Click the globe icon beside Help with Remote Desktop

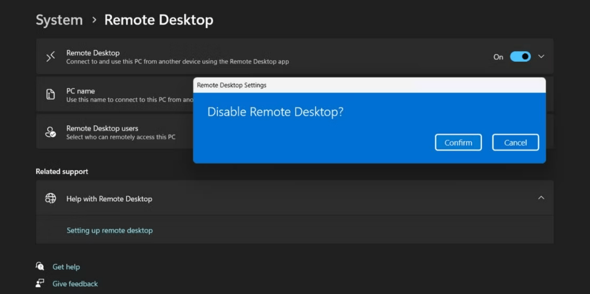click(x=51, y=198)
